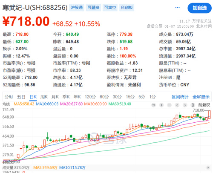Image resolution: width=213 pixels, height=173 pixels.
Task: Click the 可融资 tag
Action: tap(93, 8)
